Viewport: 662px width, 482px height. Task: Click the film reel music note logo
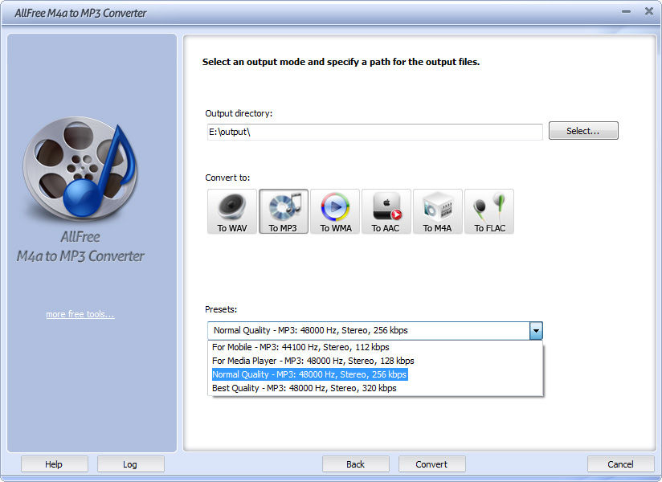point(80,168)
